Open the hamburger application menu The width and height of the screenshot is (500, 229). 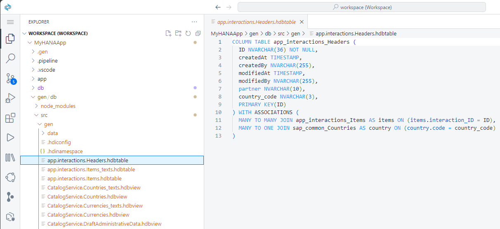point(10,22)
